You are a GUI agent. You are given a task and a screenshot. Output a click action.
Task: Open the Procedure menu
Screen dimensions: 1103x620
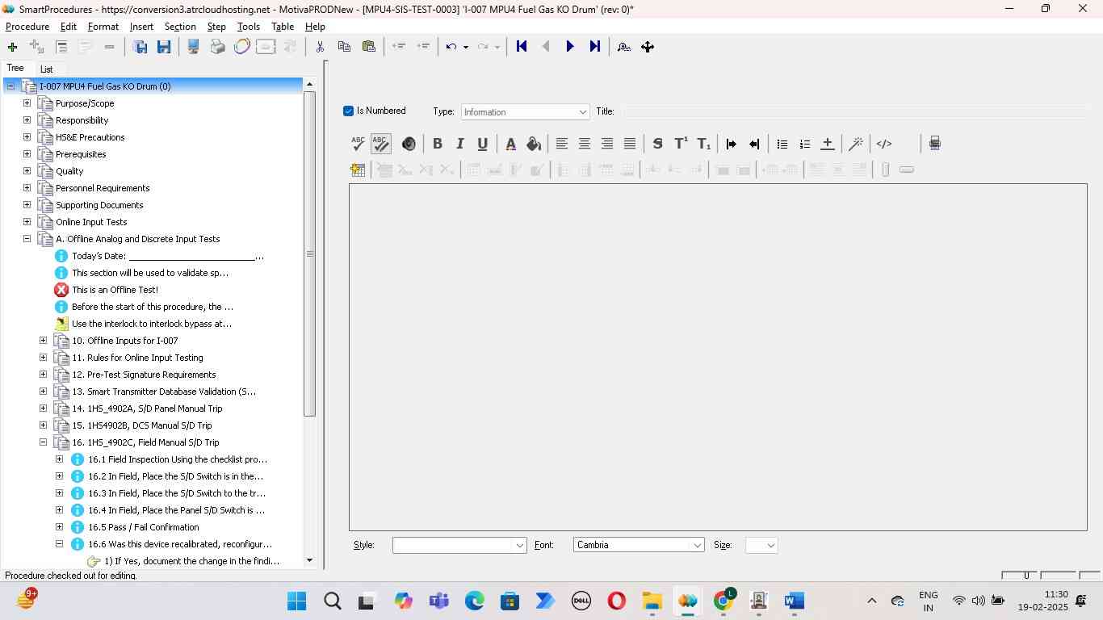click(27, 27)
